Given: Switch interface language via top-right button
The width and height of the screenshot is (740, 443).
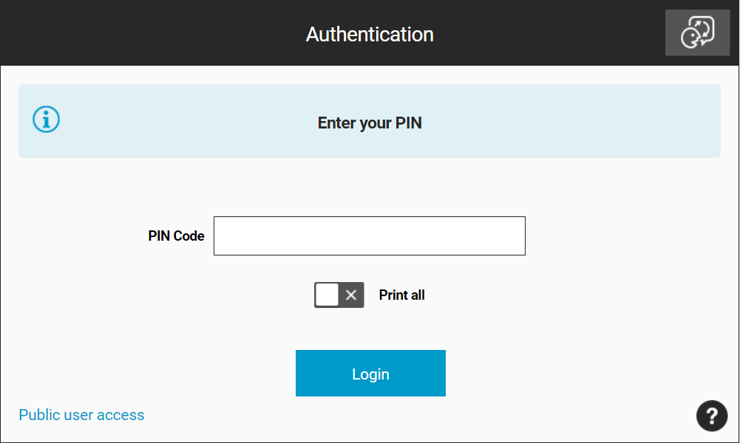Looking at the screenshot, I should pyautogui.click(x=697, y=32).
